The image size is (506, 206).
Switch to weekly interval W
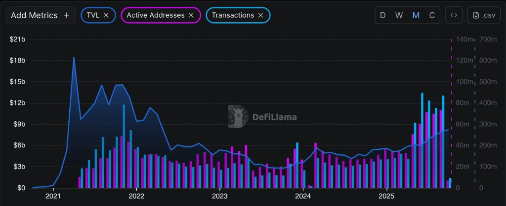coord(399,15)
